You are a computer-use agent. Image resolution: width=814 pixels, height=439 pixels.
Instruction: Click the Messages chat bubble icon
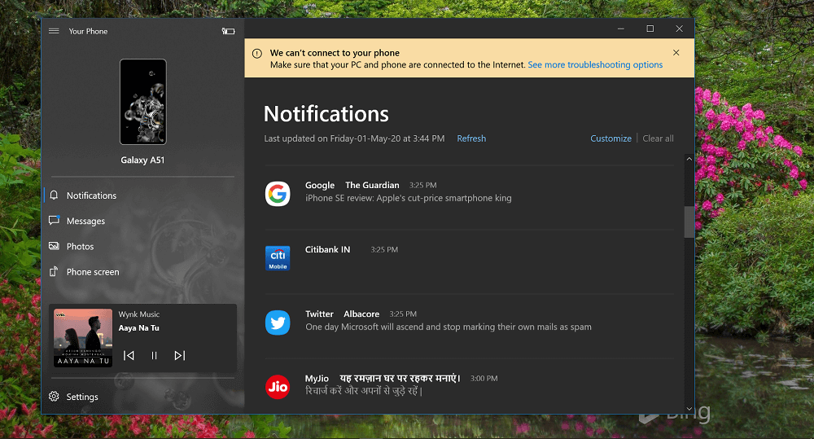click(x=54, y=220)
